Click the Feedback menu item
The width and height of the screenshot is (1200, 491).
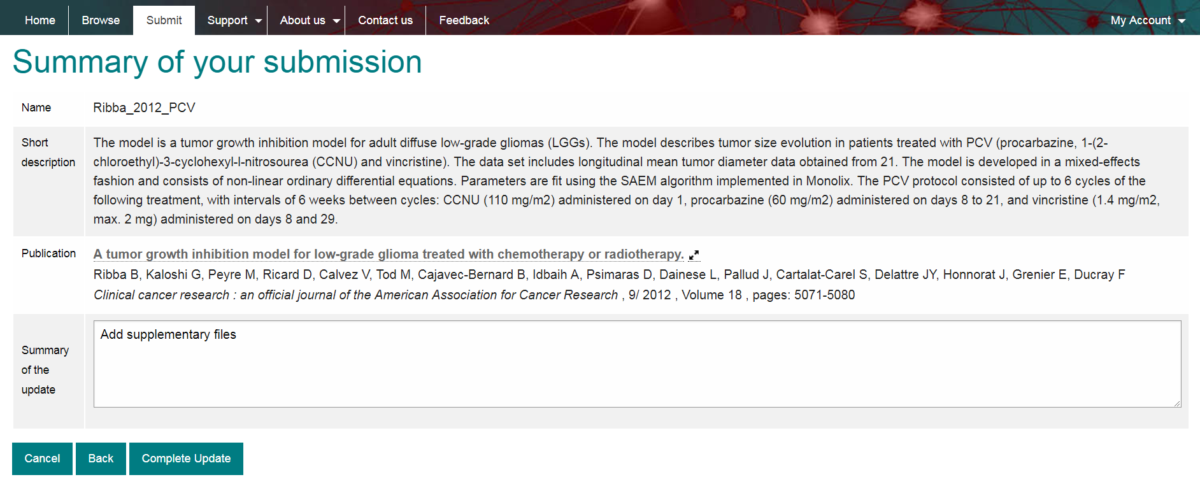pos(464,20)
